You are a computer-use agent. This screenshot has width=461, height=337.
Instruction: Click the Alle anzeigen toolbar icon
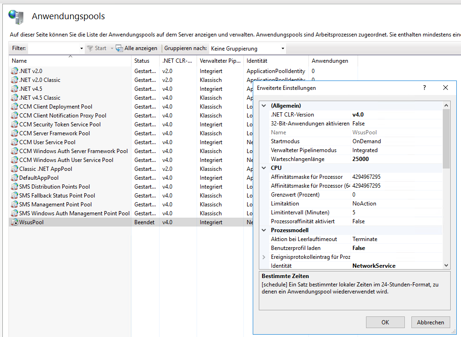[x=119, y=48]
